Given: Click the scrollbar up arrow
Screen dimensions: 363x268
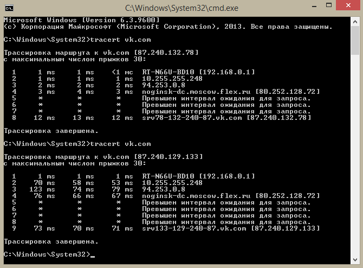Looking at the screenshot, I should point(355,22).
